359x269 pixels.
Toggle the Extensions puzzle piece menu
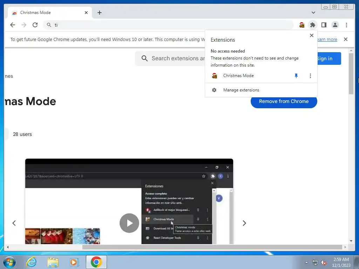click(312, 25)
